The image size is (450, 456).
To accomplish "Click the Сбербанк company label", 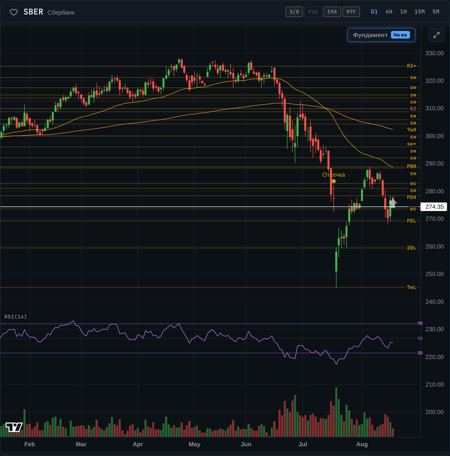I will click(61, 12).
